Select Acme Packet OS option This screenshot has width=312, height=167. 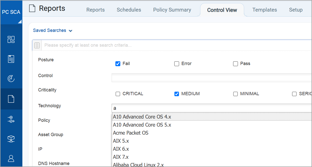211,133
